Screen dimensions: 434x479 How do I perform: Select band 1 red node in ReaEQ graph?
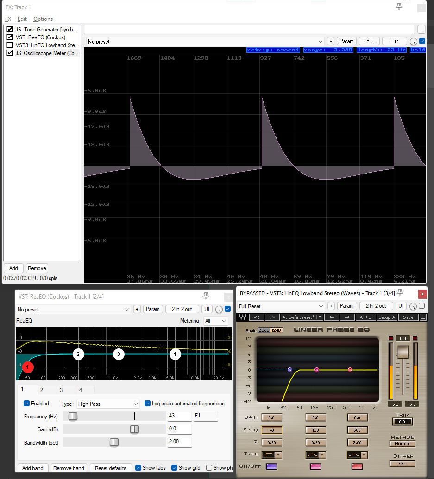(x=27, y=367)
